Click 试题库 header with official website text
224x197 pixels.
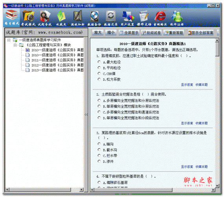click(46, 32)
